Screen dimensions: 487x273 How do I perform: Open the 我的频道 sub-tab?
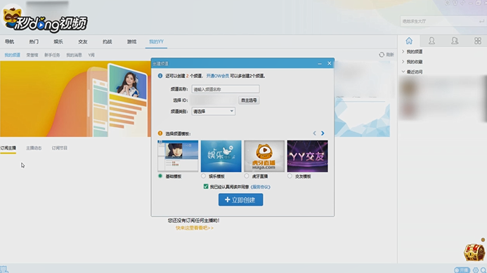point(13,55)
